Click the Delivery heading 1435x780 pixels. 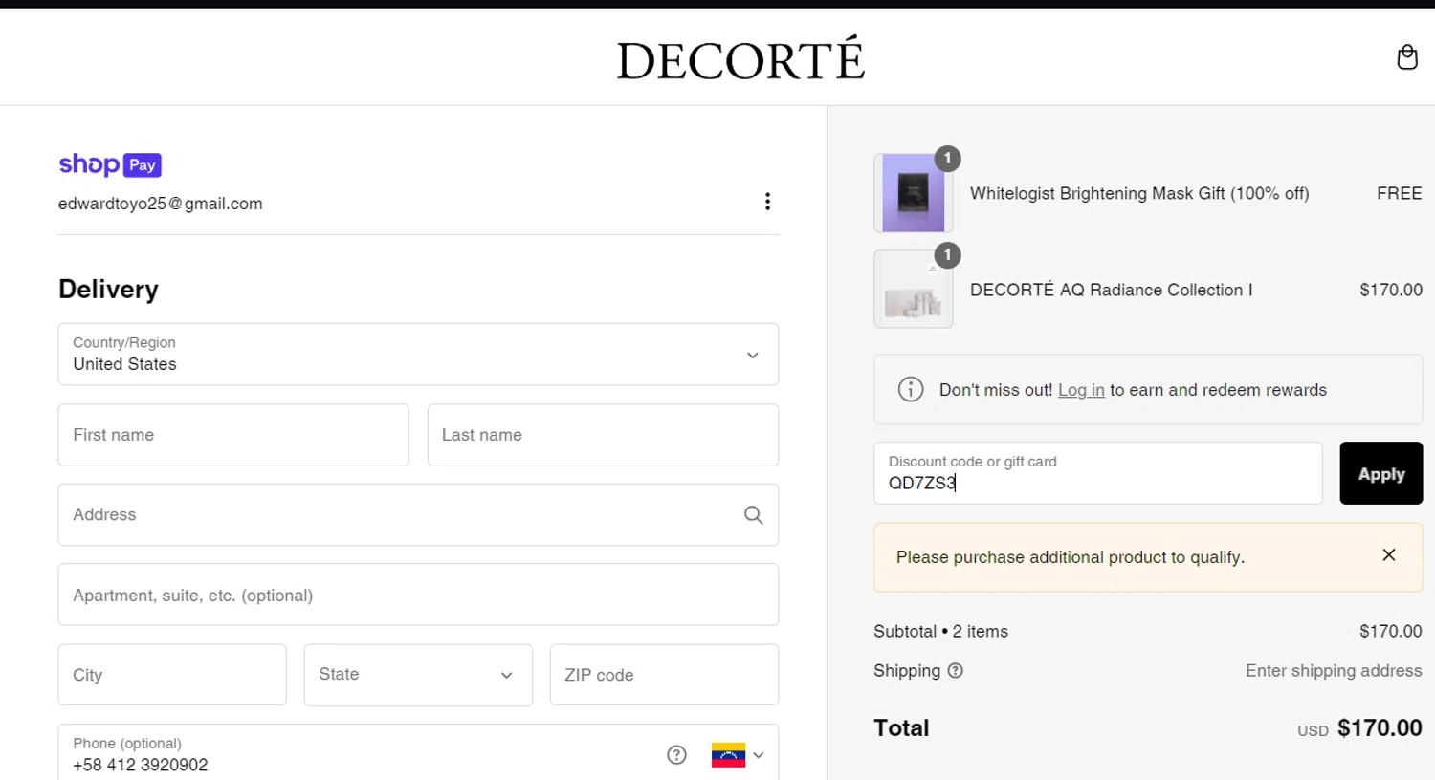[108, 290]
